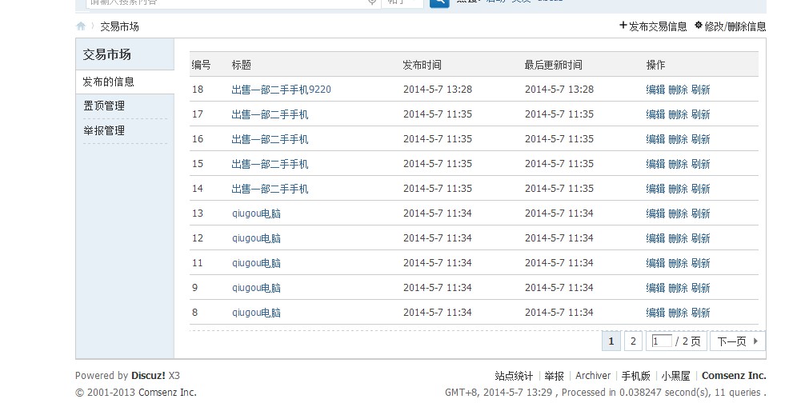Open the title link in row 16

(x=270, y=139)
